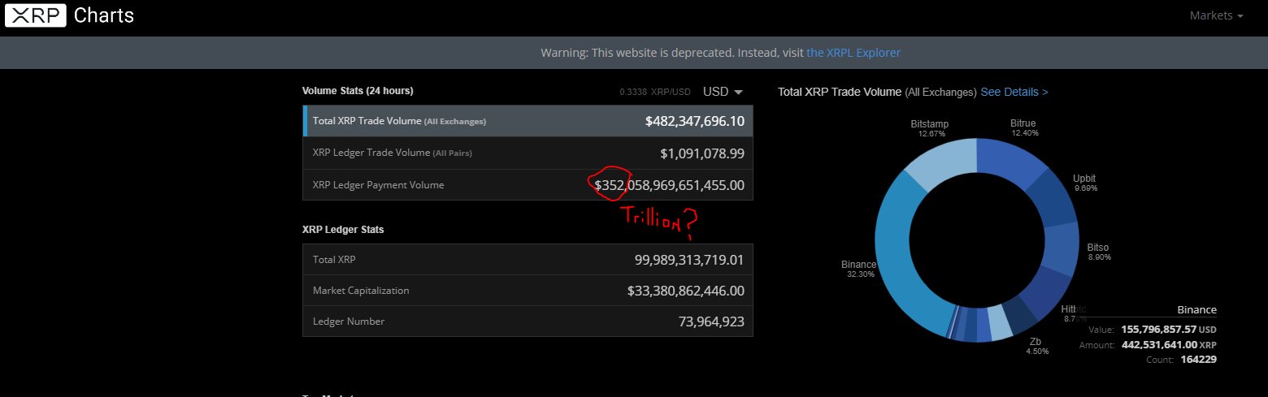Click the 0.3338 XRP/USD rate text
Screen dimensions: 1268x397
click(655, 92)
